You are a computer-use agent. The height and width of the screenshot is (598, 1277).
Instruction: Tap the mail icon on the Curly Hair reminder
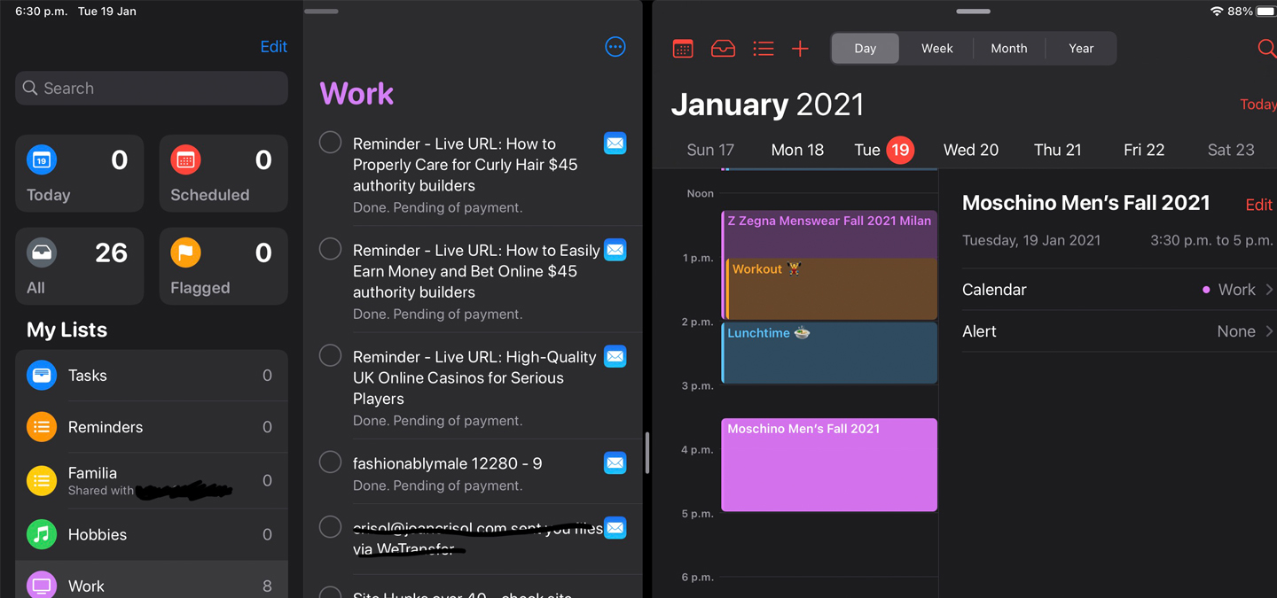(x=615, y=143)
